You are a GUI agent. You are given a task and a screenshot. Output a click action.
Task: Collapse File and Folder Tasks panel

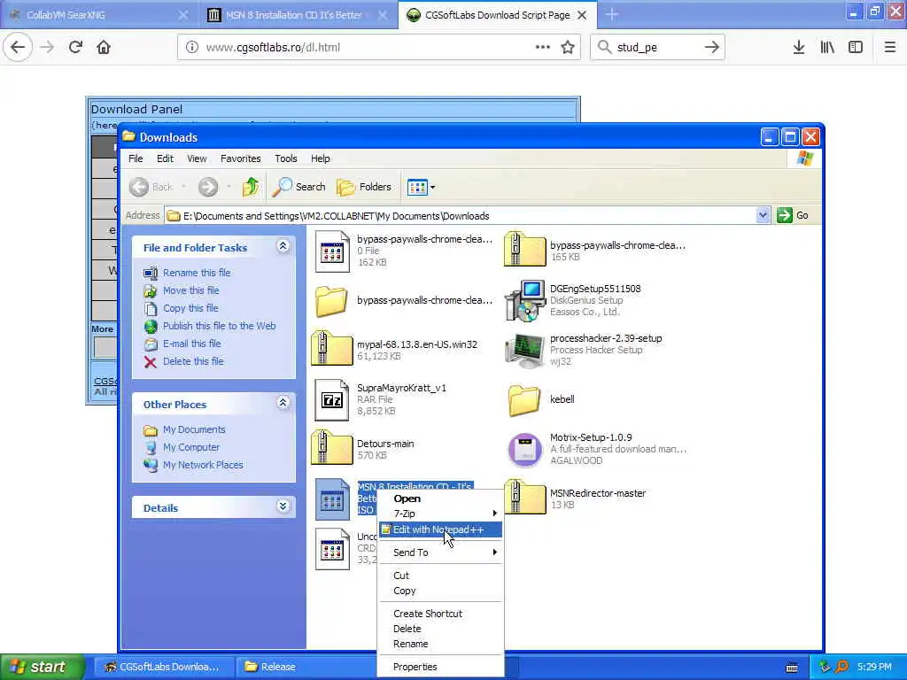pos(283,246)
